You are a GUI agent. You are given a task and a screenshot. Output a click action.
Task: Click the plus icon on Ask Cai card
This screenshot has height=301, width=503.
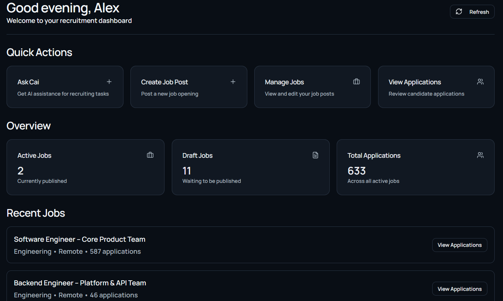pos(109,82)
